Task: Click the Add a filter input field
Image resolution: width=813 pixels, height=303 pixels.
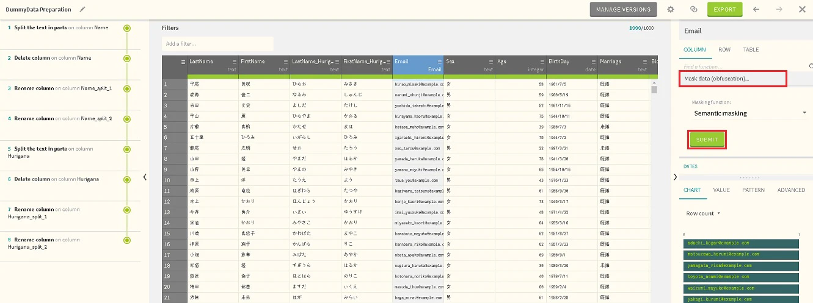Action: click(217, 44)
